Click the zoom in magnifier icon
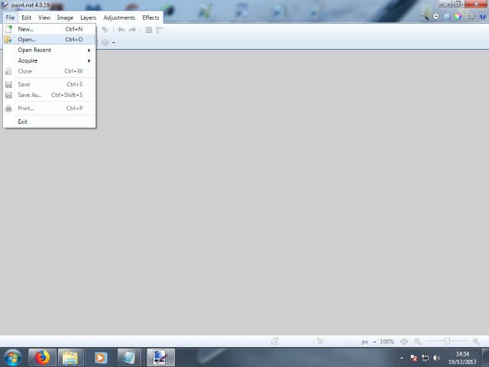The image size is (489, 367). click(477, 342)
